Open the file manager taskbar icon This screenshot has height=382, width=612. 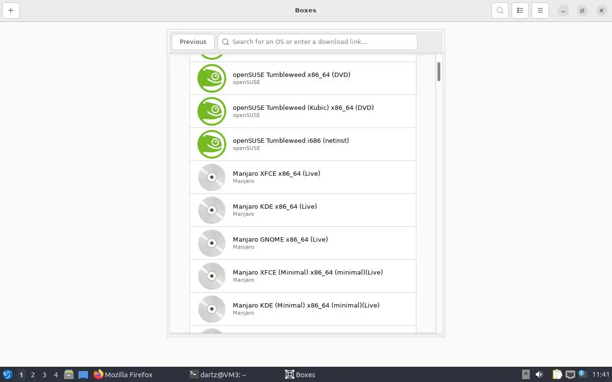pyautogui.click(x=69, y=375)
